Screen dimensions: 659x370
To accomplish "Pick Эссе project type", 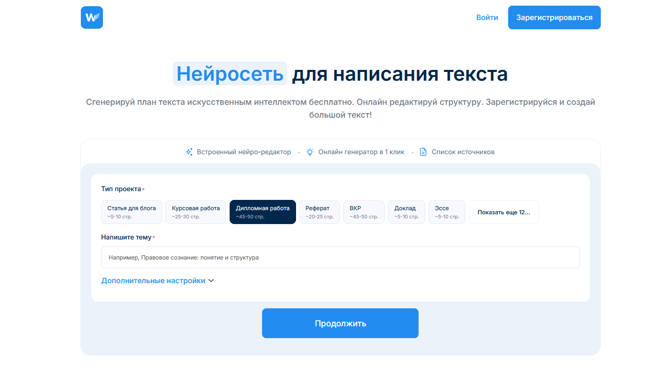I will pos(446,212).
